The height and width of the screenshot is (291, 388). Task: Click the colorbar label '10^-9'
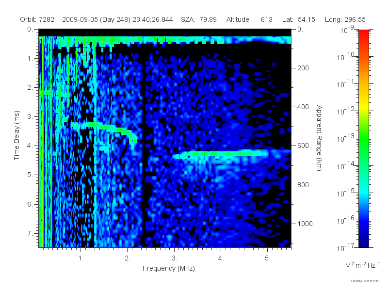[x=347, y=30]
